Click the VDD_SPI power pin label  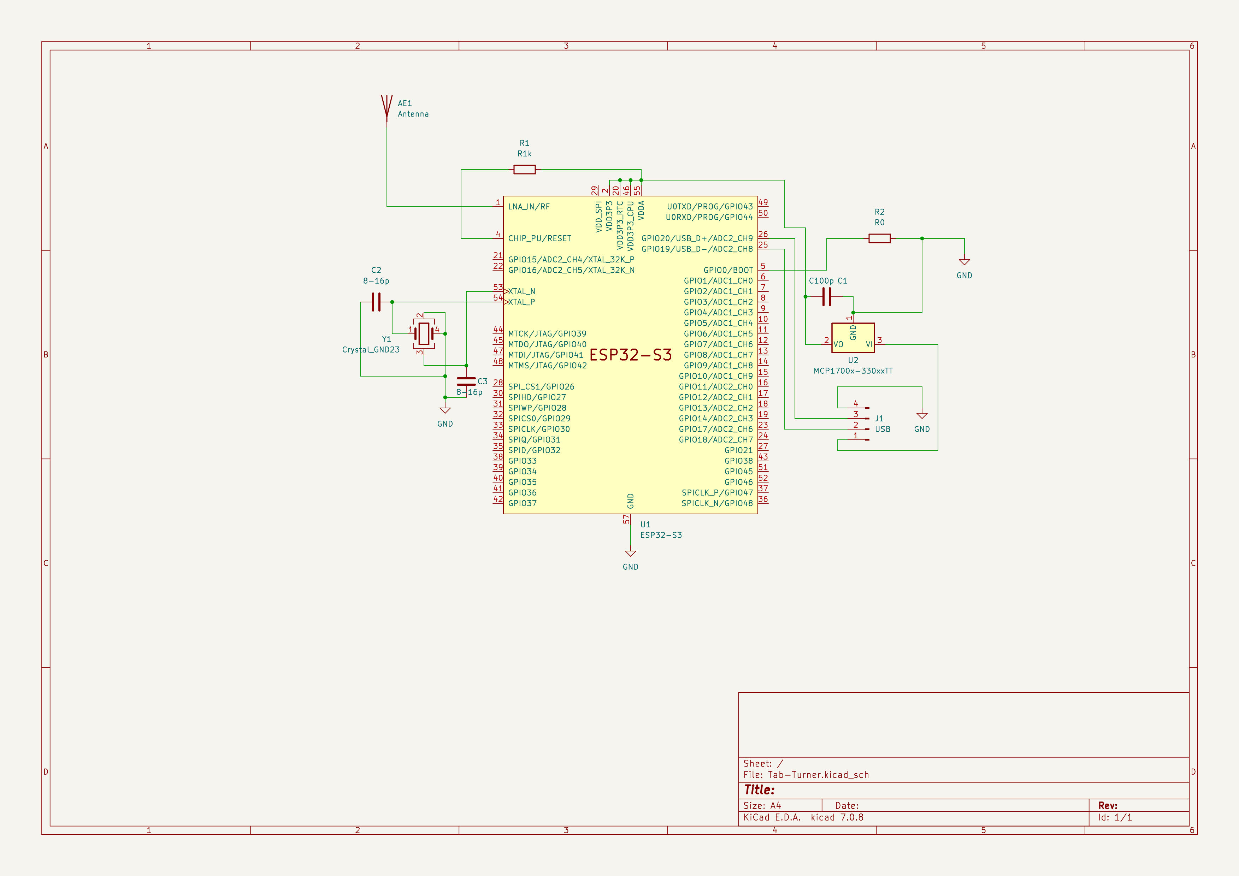coord(598,217)
